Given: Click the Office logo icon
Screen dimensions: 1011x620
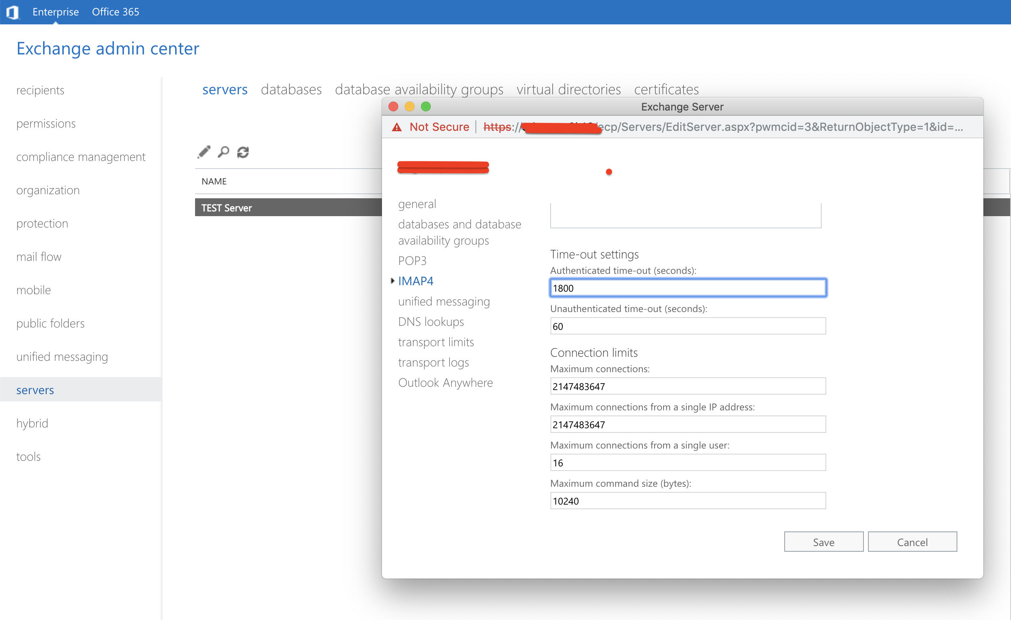Looking at the screenshot, I should (x=12, y=12).
